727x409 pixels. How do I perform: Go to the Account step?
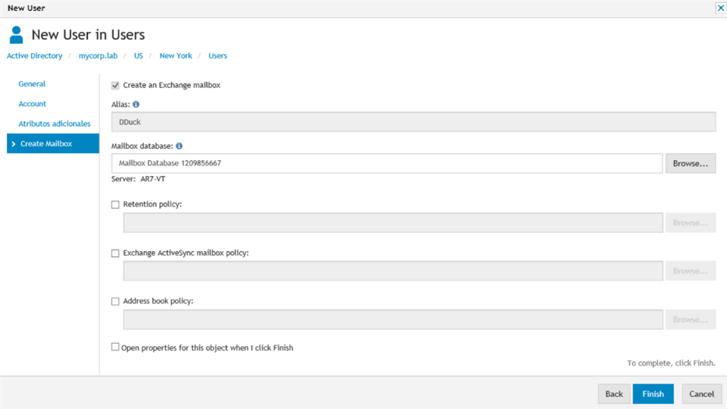(x=32, y=104)
